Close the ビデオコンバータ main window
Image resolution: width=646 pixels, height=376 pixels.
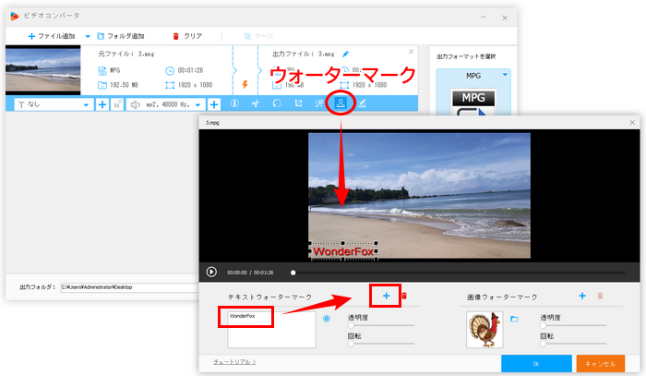[x=505, y=18]
